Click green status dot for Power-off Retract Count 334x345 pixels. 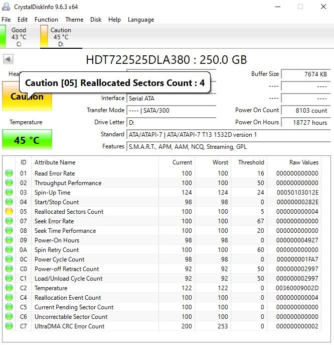point(9,269)
